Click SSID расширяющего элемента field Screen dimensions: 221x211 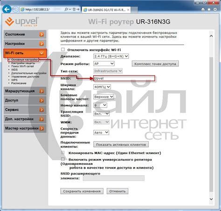click(114, 178)
